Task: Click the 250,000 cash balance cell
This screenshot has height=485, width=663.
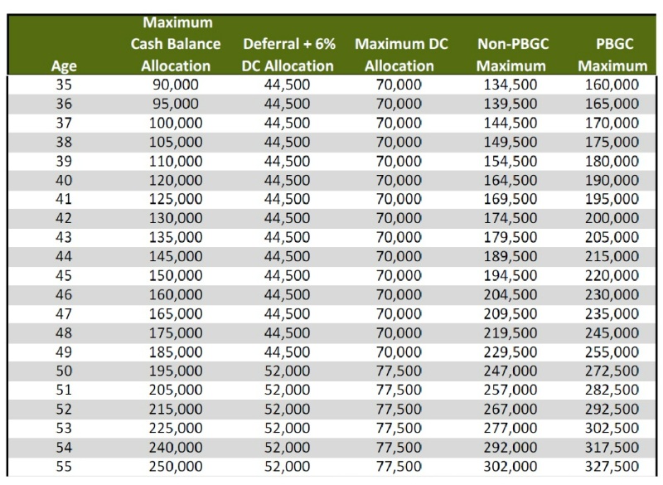Action: [x=176, y=466]
